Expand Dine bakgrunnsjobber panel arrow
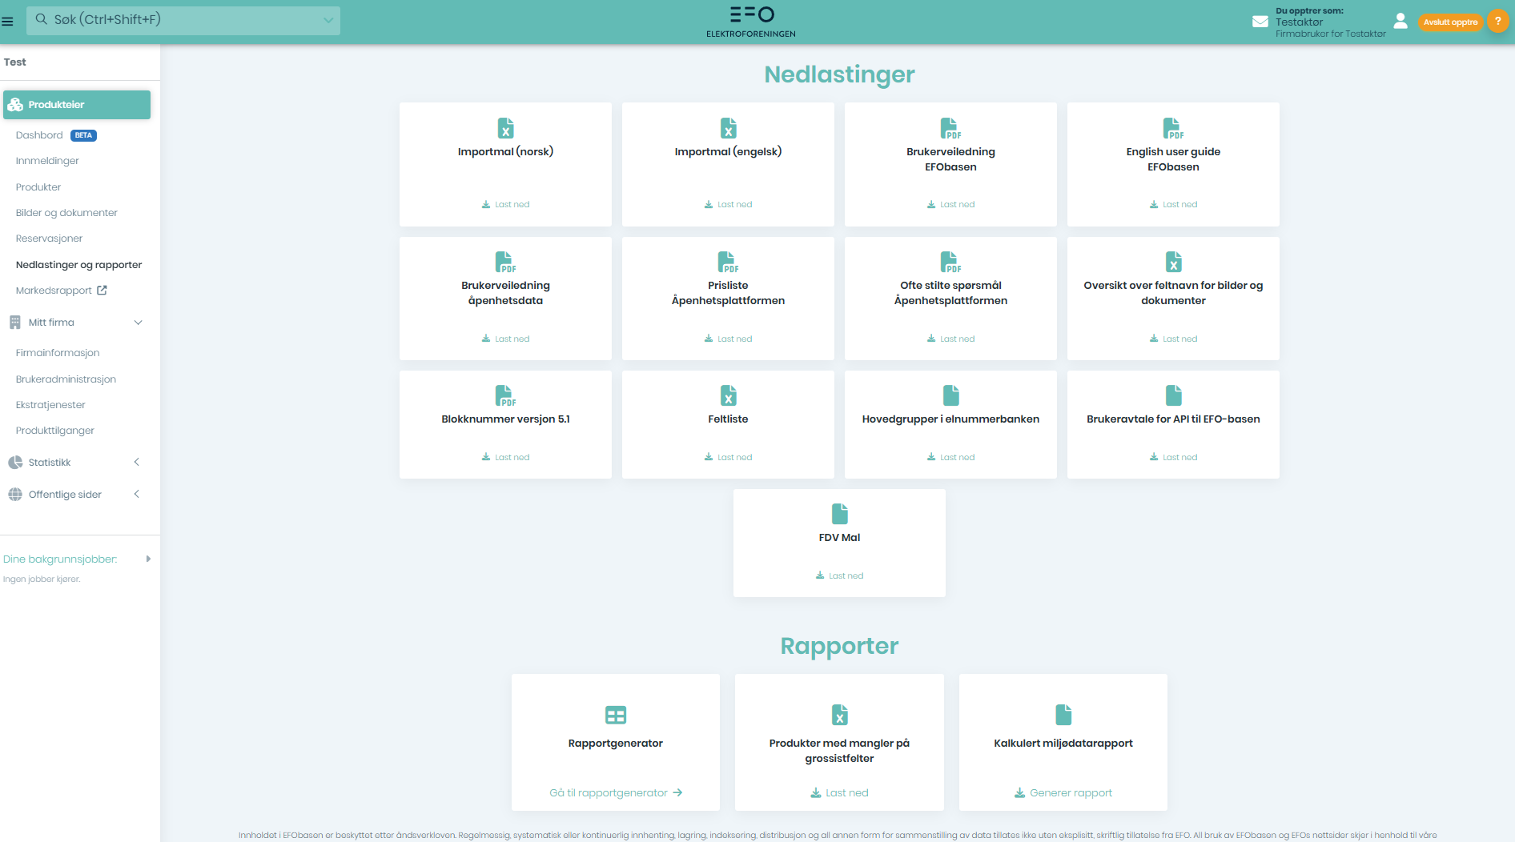The height and width of the screenshot is (842, 1515). (148, 559)
